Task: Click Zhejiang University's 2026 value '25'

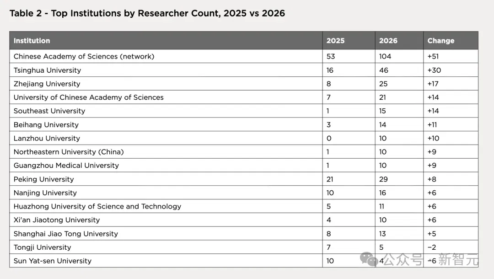Action: 383,84
